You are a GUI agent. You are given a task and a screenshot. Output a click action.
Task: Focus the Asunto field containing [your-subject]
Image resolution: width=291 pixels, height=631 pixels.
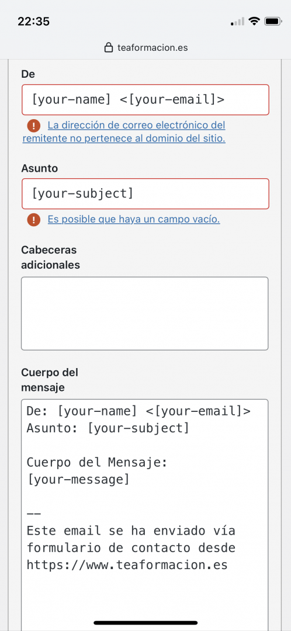tap(145, 193)
